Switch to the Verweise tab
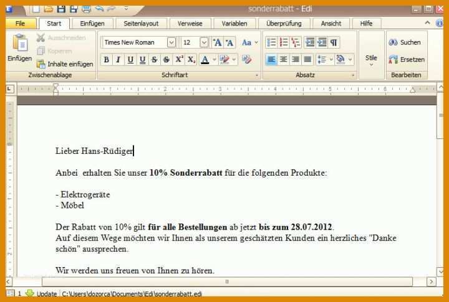This screenshot has width=449, height=302. (190, 24)
